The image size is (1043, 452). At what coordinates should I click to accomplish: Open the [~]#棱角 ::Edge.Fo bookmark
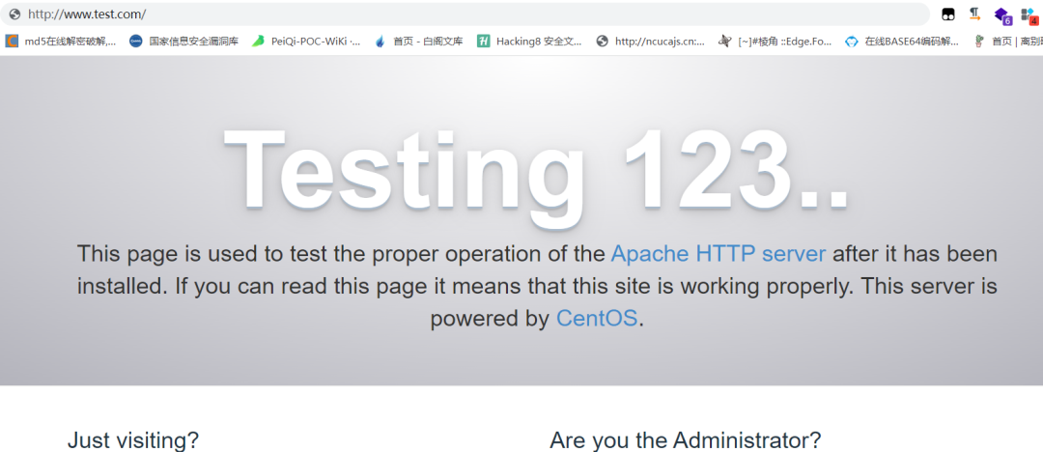pyautogui.click(x=775, y=42)
